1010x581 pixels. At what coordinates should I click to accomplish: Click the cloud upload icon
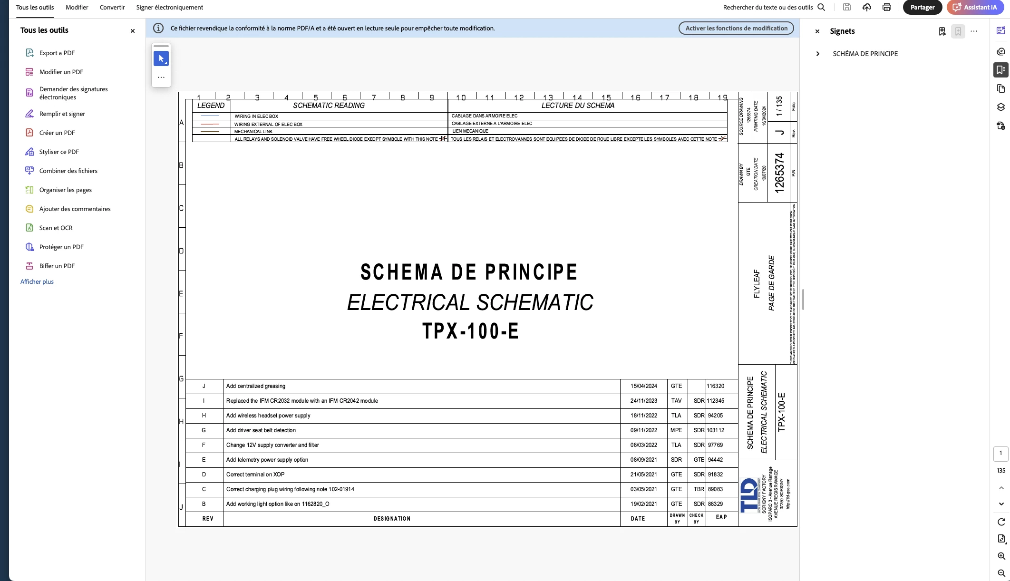point(867,7)
